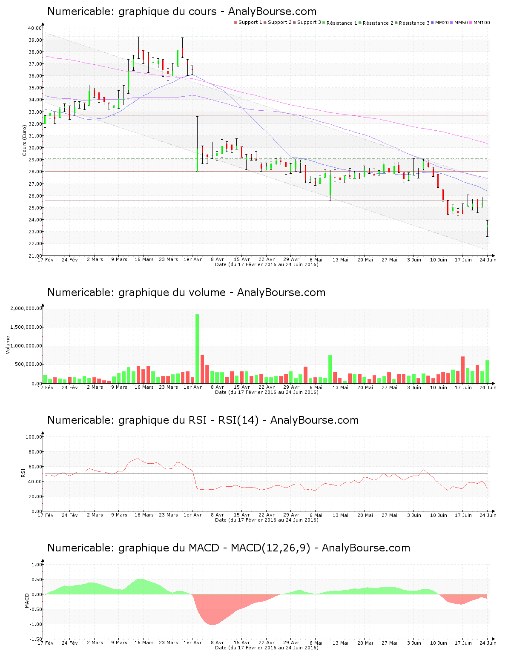The width and height of the screenshot is (511, 660).
Task: Click the date range caption under volume chart
Action: pos(267,392)
